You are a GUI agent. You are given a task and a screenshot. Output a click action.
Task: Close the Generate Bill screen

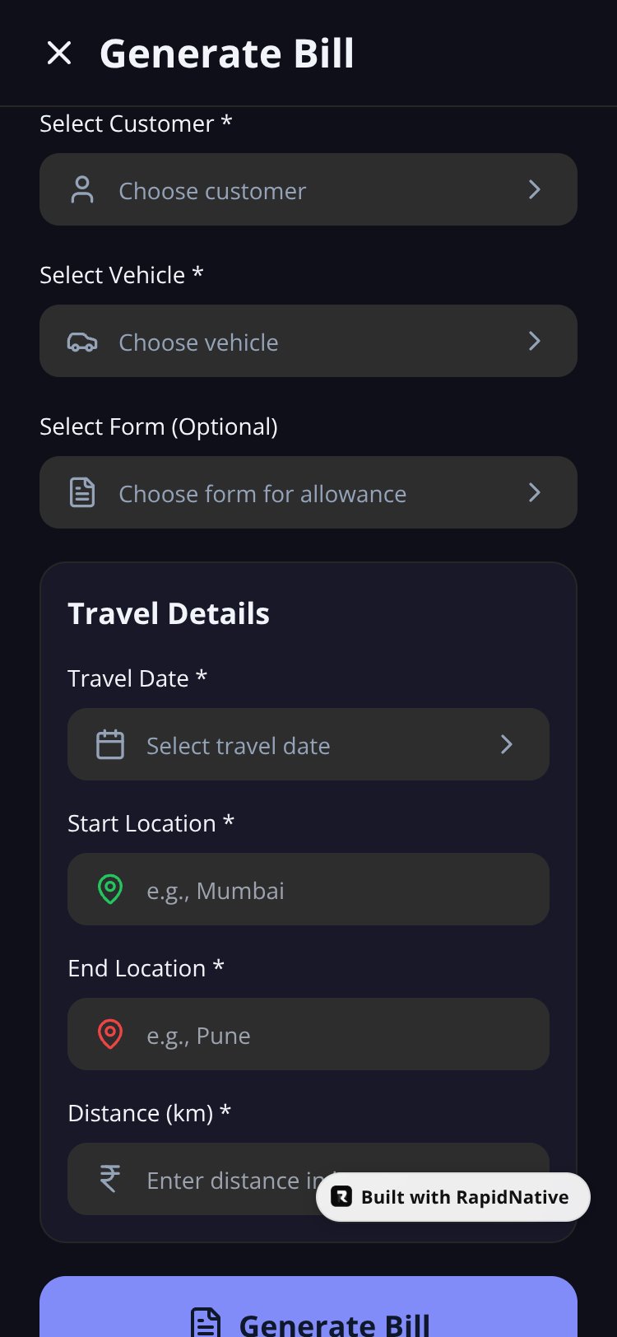(59, 54)
